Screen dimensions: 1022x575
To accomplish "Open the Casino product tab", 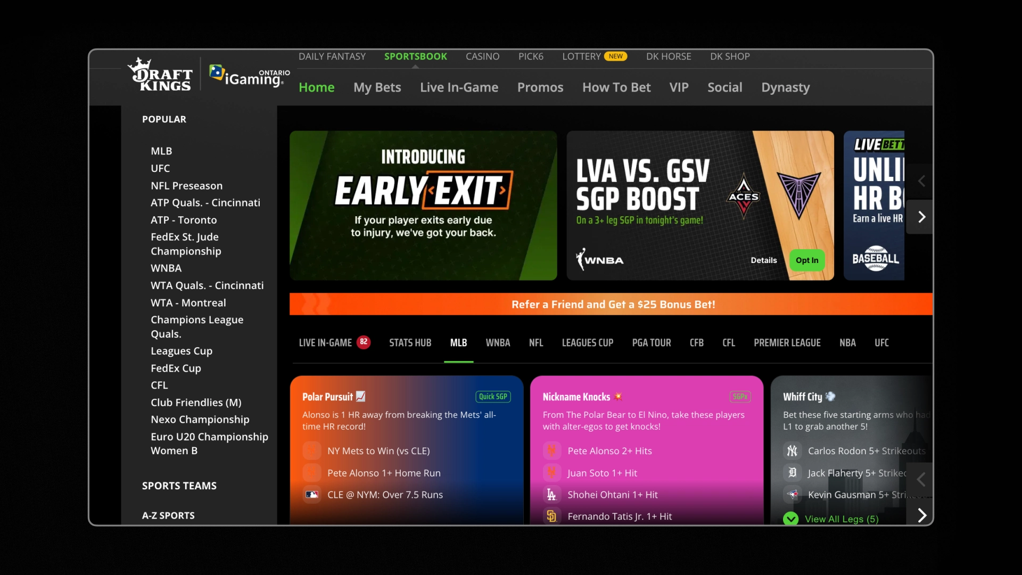I will (x=482, y=56).
